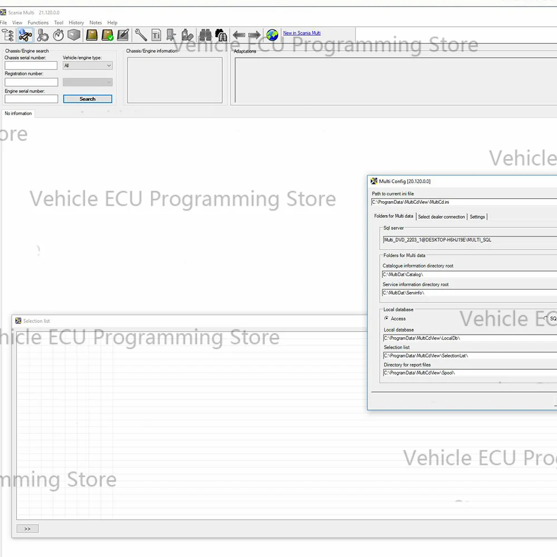The height and width of the screenshot is (557, 557).
Task: Click the notebook with pen icon
Action: point(123,35)
